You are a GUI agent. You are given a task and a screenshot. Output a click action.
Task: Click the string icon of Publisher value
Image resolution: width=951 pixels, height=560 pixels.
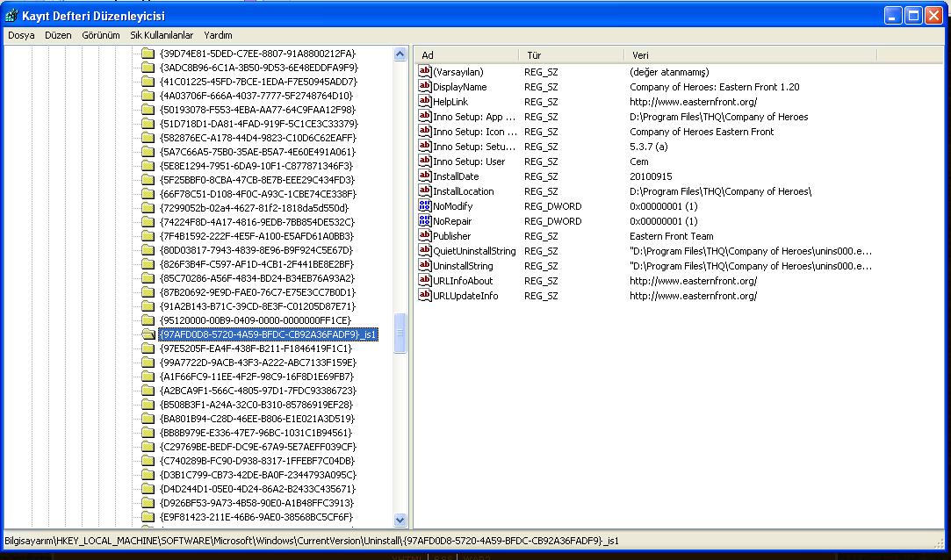[424, 236]
